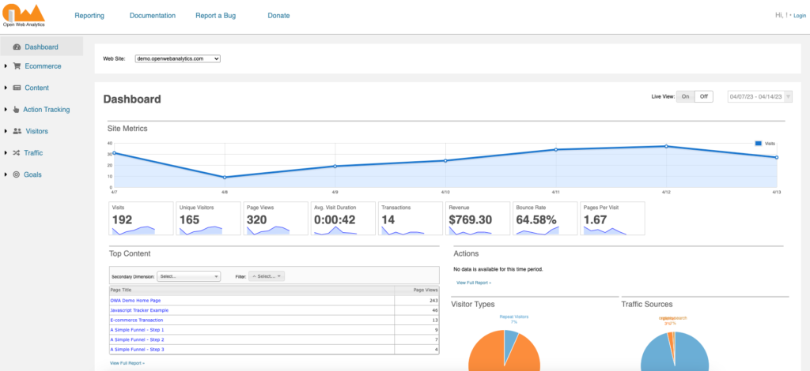This screenshot has width=810, height=371.
Task: Click the Goals target icon
Action: pos(16,174)
